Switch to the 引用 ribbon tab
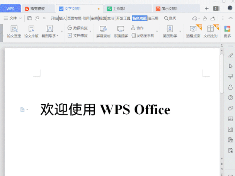 click(86, 19)
